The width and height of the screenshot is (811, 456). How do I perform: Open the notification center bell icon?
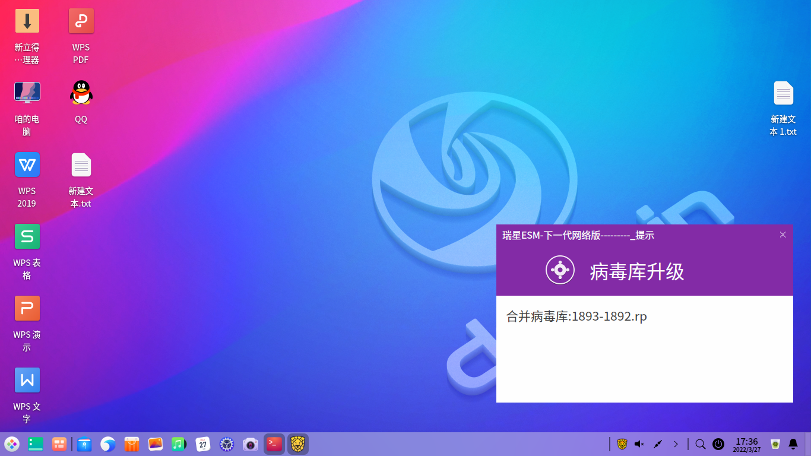pos(793,444)
